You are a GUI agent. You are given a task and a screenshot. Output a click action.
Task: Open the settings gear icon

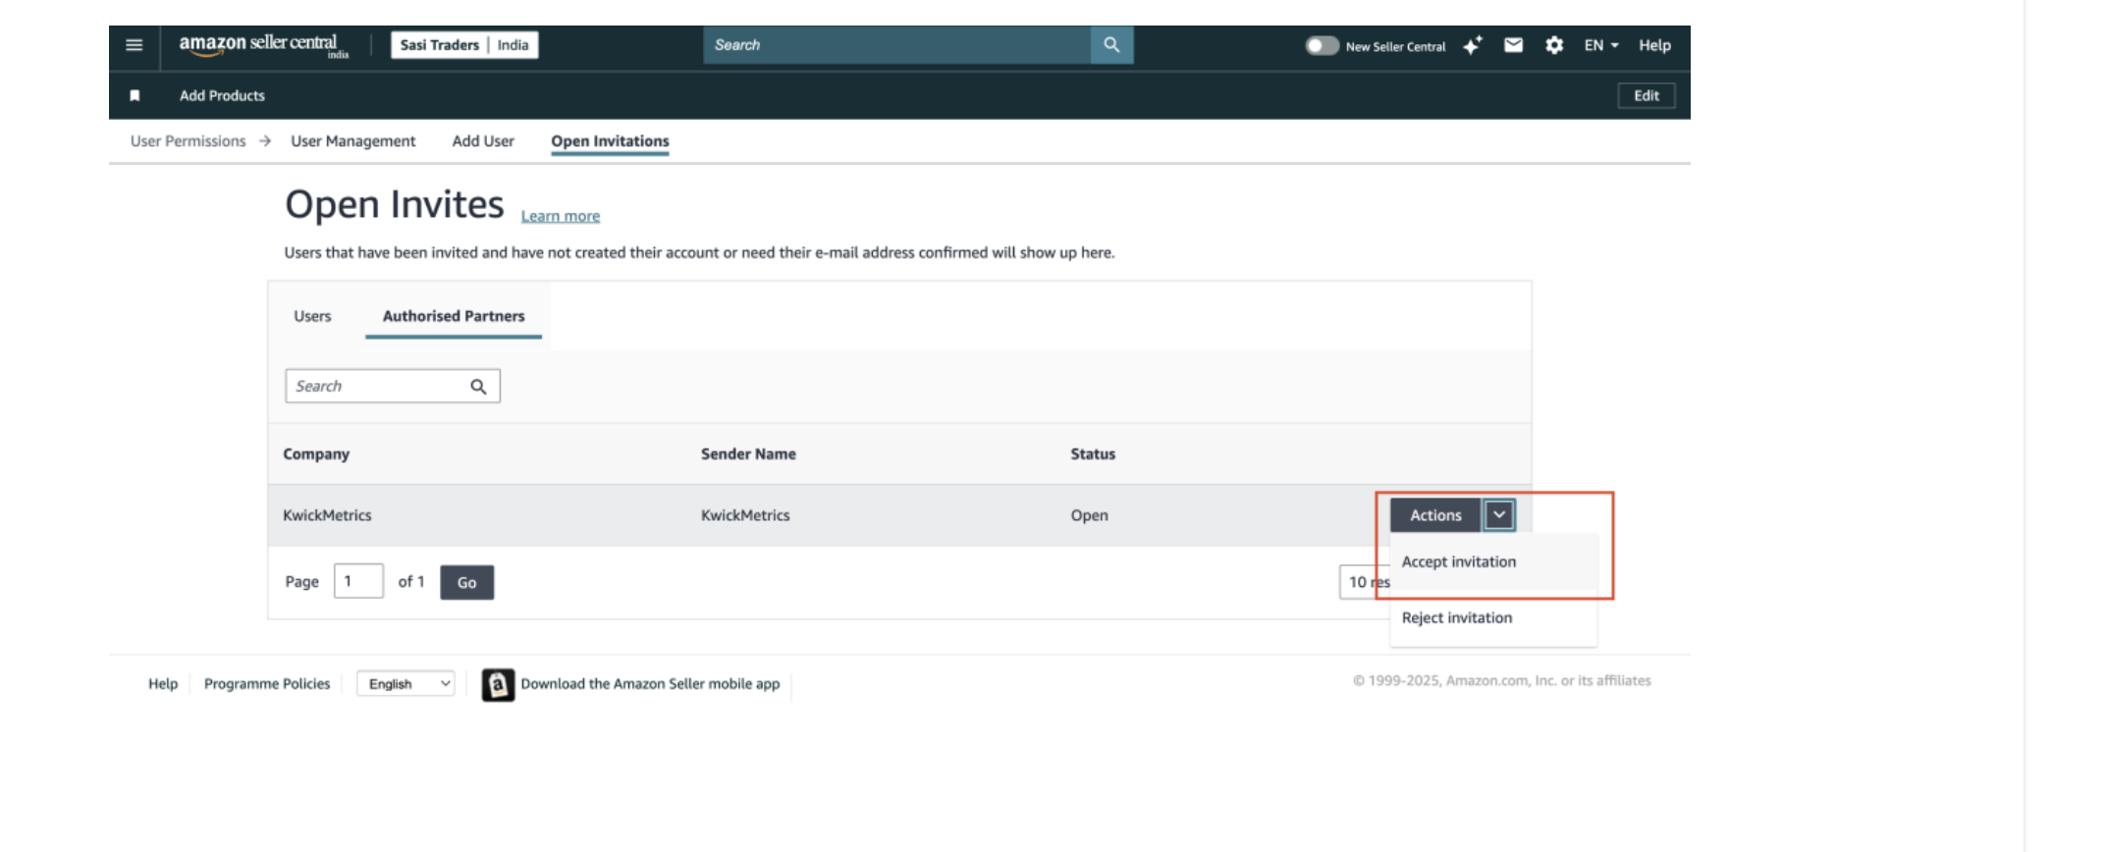click(x=1554, y=45)
